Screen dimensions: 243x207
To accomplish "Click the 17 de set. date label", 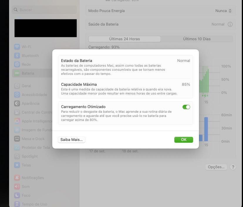I will (97, 151).
